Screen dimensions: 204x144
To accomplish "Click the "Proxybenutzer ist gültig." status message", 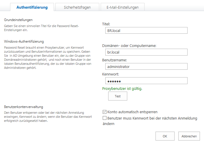I will [x=122, y=88].
